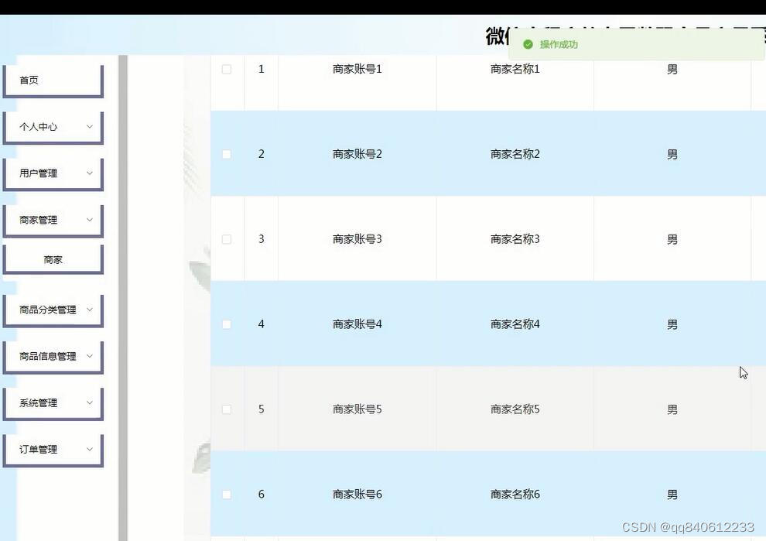
Task: Collapse the 商家管理 chevron arrow
Action: click(90, 220)
